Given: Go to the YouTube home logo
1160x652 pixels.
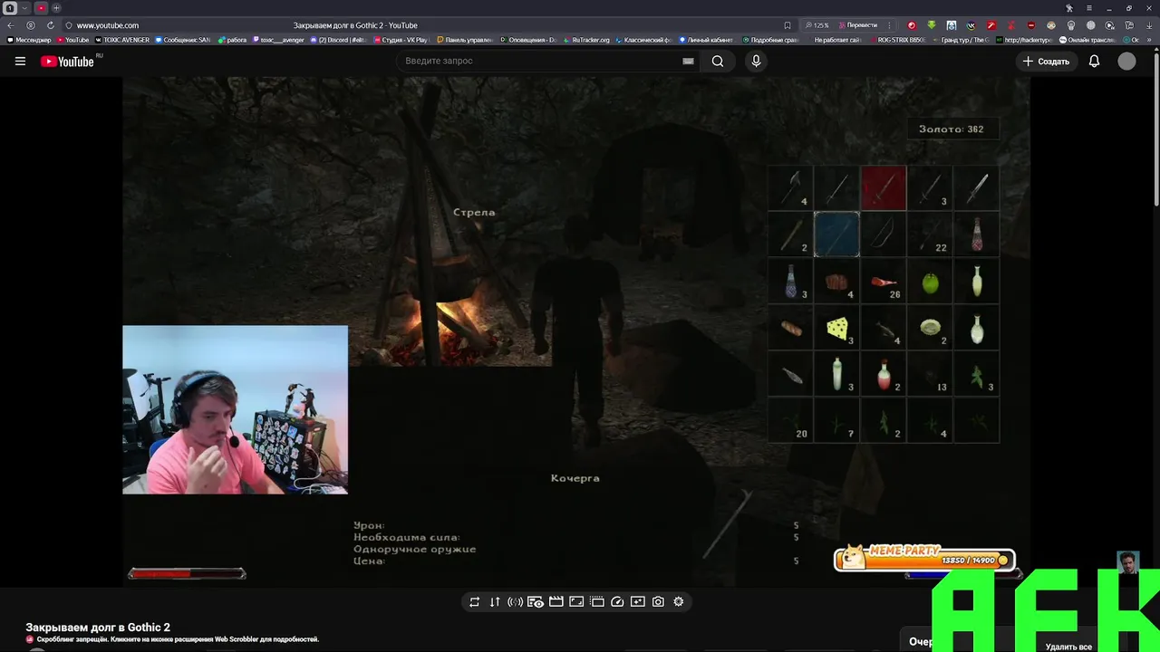Looking at the screenshot, I should pos(69,62).
